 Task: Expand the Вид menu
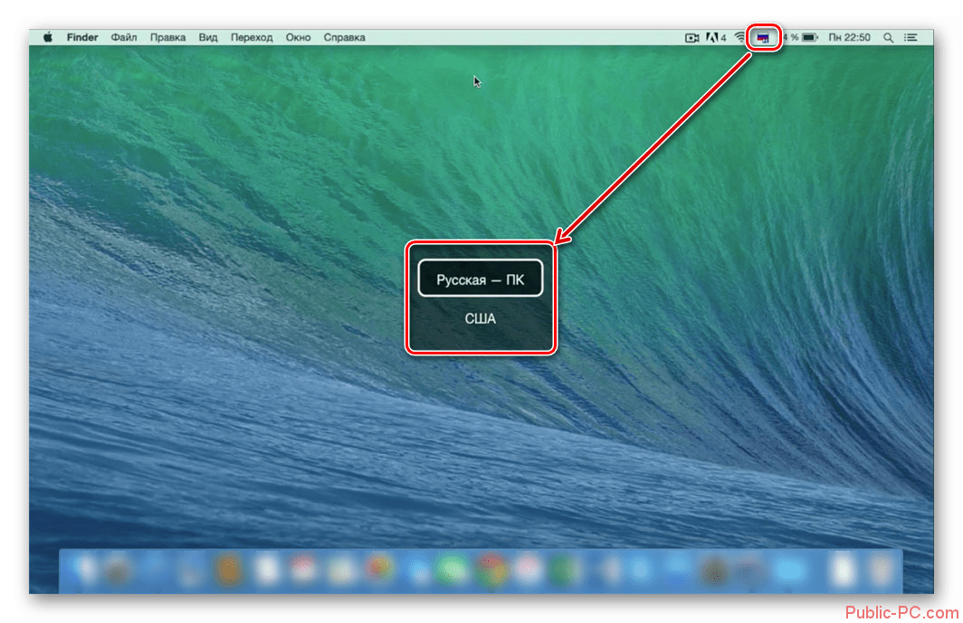208,38
